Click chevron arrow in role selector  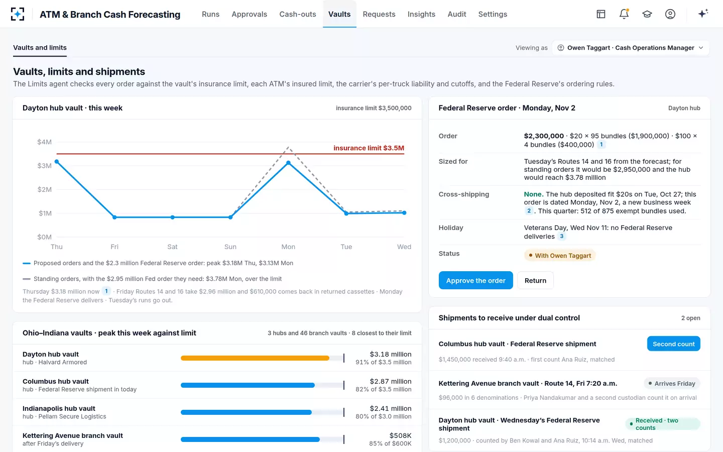pos(701,48)
